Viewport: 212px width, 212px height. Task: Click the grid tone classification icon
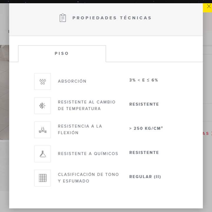point(43,178)
